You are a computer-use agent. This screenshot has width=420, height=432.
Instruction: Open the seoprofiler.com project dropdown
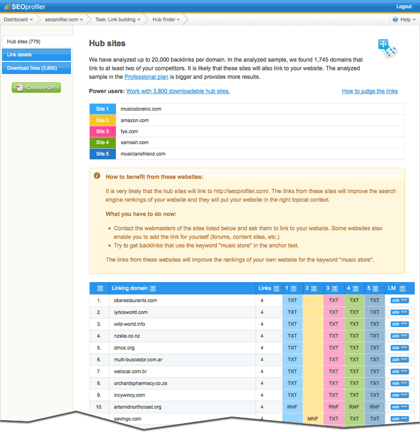pyautogui.click(x=64, y=20)
